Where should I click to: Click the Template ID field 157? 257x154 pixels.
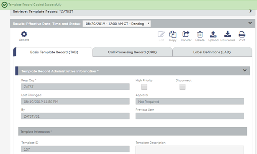tap(75, 149)
